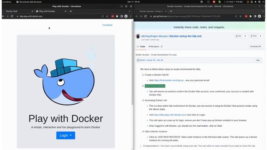The width and height of the screenshot is (267, 150).
Task: Select the Code tab on the gist
Action: (141, 46)
